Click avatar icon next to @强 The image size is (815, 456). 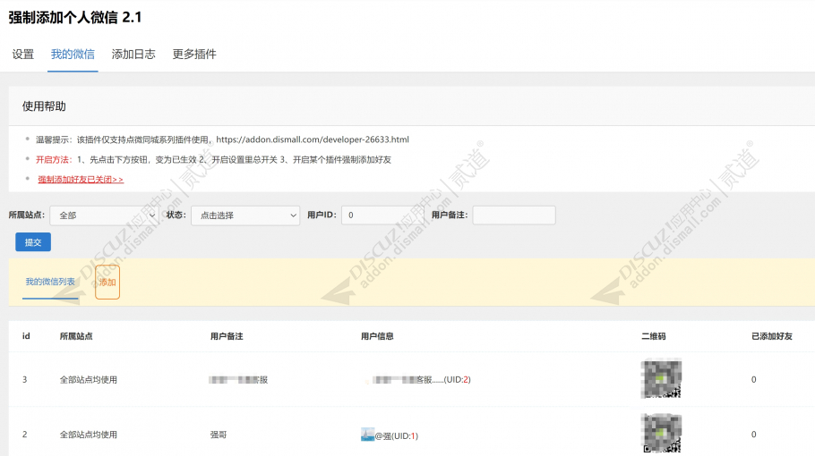pos(367,435)
